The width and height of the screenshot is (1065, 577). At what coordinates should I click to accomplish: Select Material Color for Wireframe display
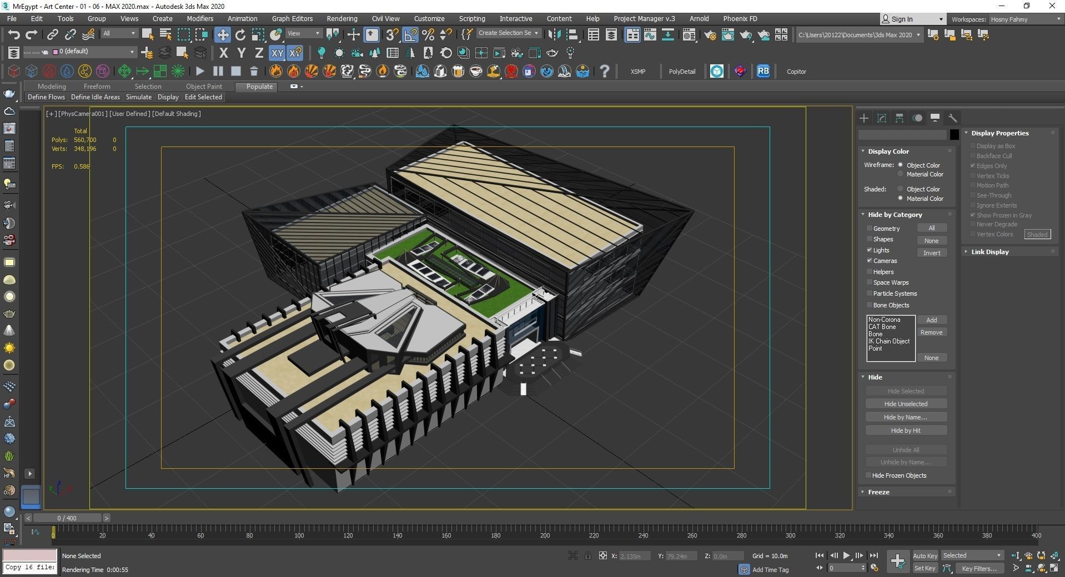(901, 174)
